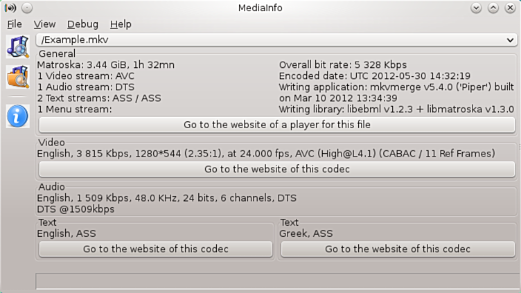Click the empty status bar at bottom
Screen dimensions: 521x293
coord(277,281)
